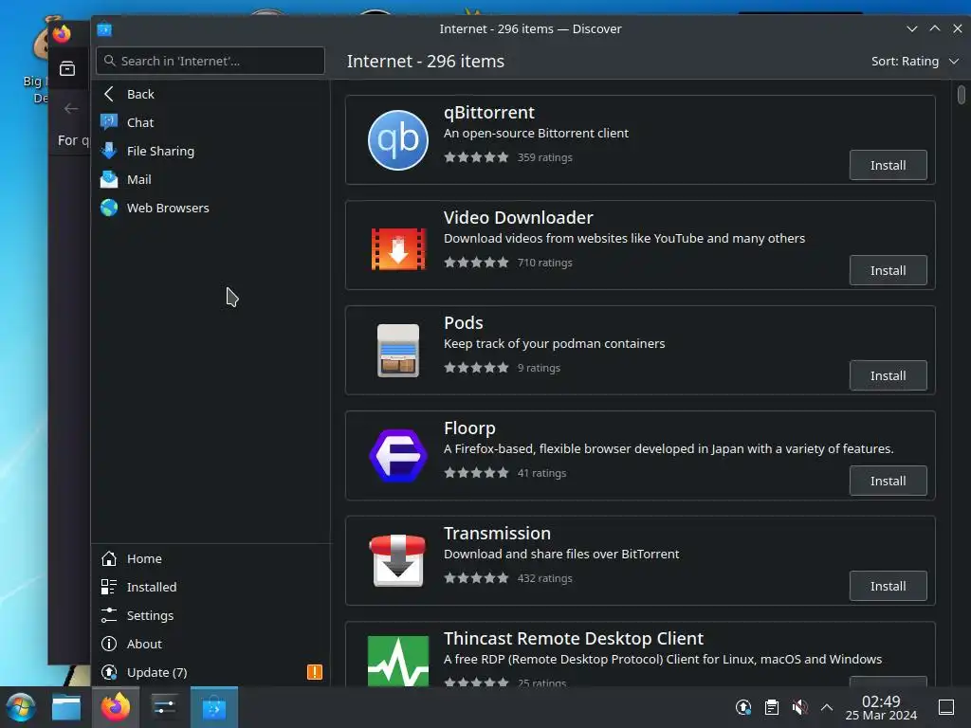Click the Settings sliders icon in sidebar
The image size is (971, 728).
[109, 615]
